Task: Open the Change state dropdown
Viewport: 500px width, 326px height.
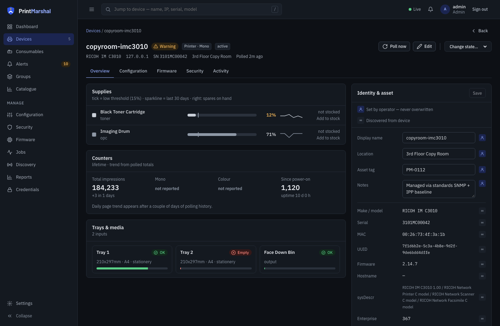Action: coord(468,46)
